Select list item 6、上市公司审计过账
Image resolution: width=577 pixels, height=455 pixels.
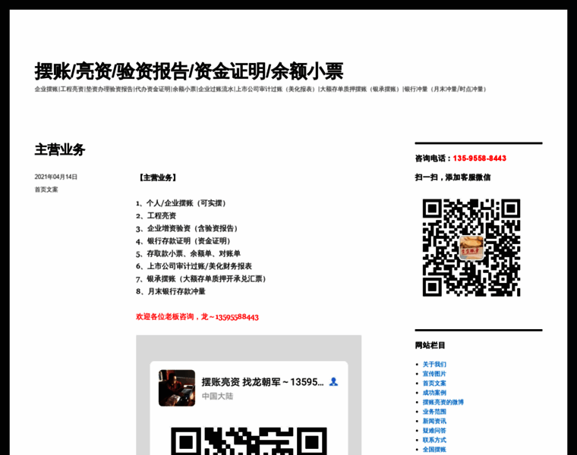194,266
